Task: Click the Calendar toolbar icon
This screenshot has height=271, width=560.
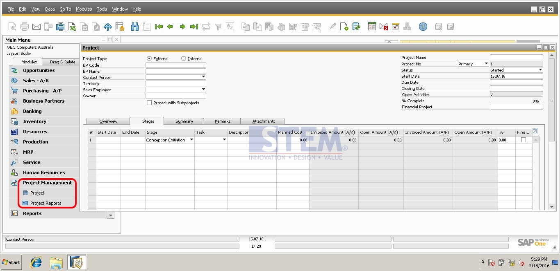Action: pos(396,27)
